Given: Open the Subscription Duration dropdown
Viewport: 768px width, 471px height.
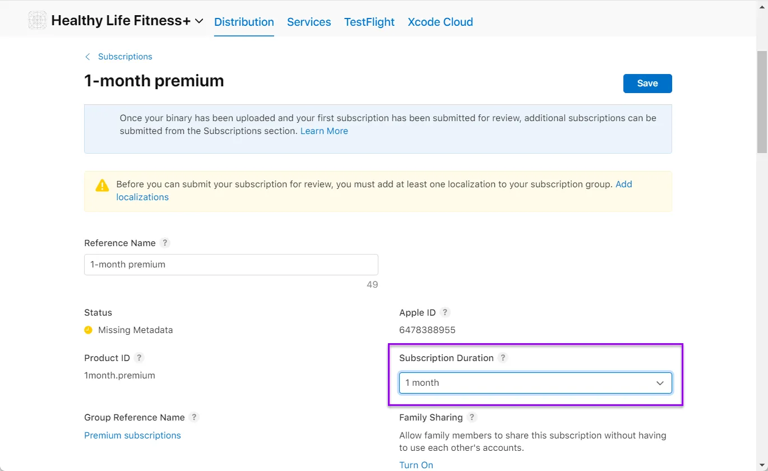Looking at the screenshot, I should [x=535, y=382].
